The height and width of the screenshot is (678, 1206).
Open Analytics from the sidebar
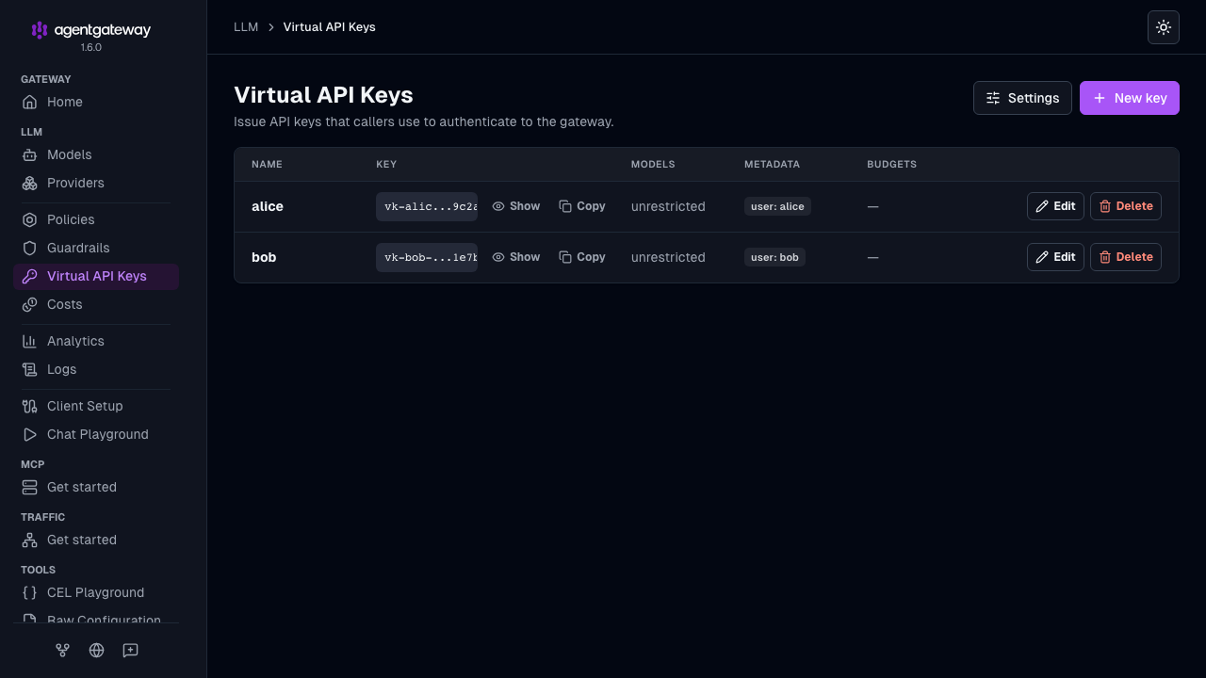click(x=96, y=341)
